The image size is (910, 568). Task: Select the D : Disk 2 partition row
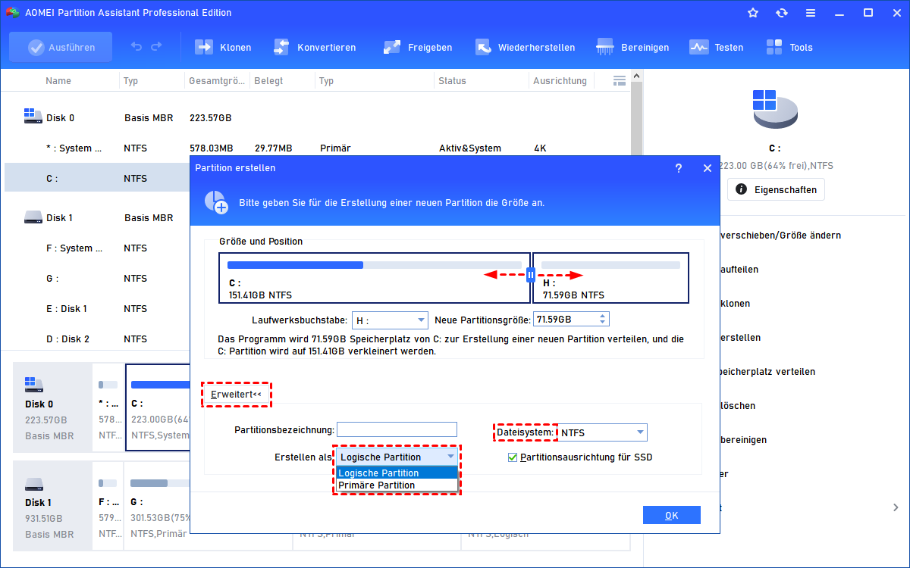pyautogui.click(x=97, y=339)
